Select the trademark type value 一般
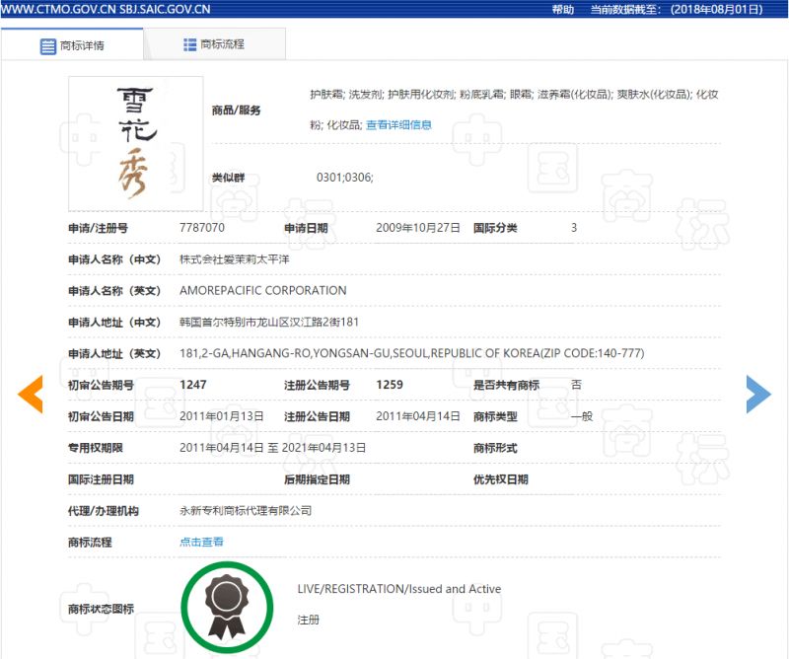The height and width of the screenshot is (659, 789). [582, 416]
